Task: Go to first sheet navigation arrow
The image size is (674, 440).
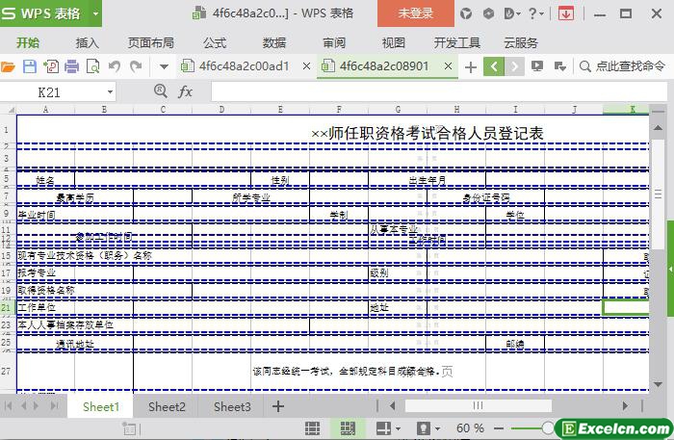Action: [8, 405]
